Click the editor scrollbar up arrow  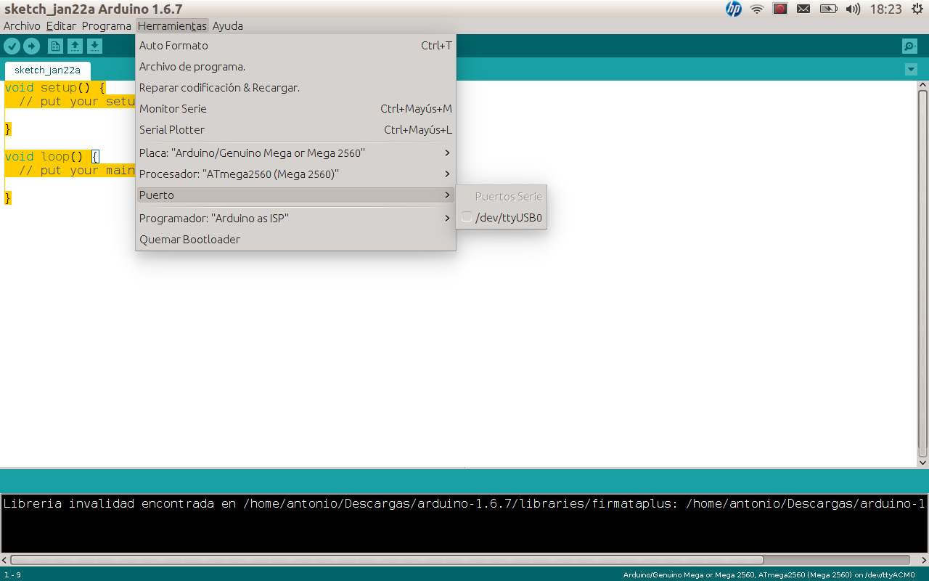point(923,85)
